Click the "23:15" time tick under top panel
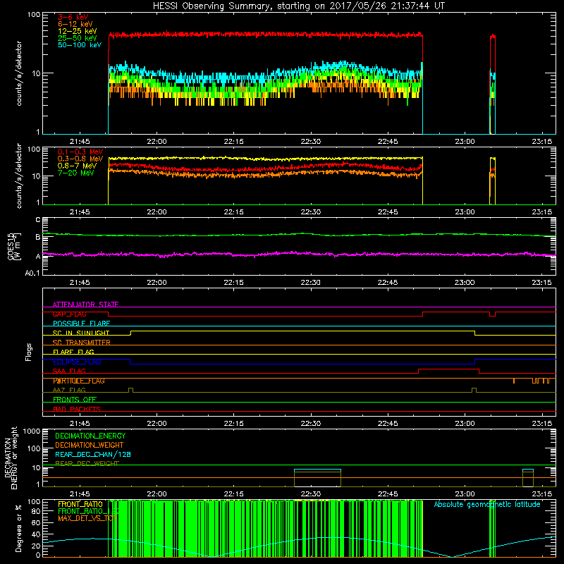This screenshot has height=564, width=564. pos(541,142)
